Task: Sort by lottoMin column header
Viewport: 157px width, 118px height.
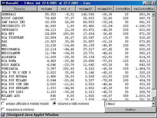Action: pos(123,9)
